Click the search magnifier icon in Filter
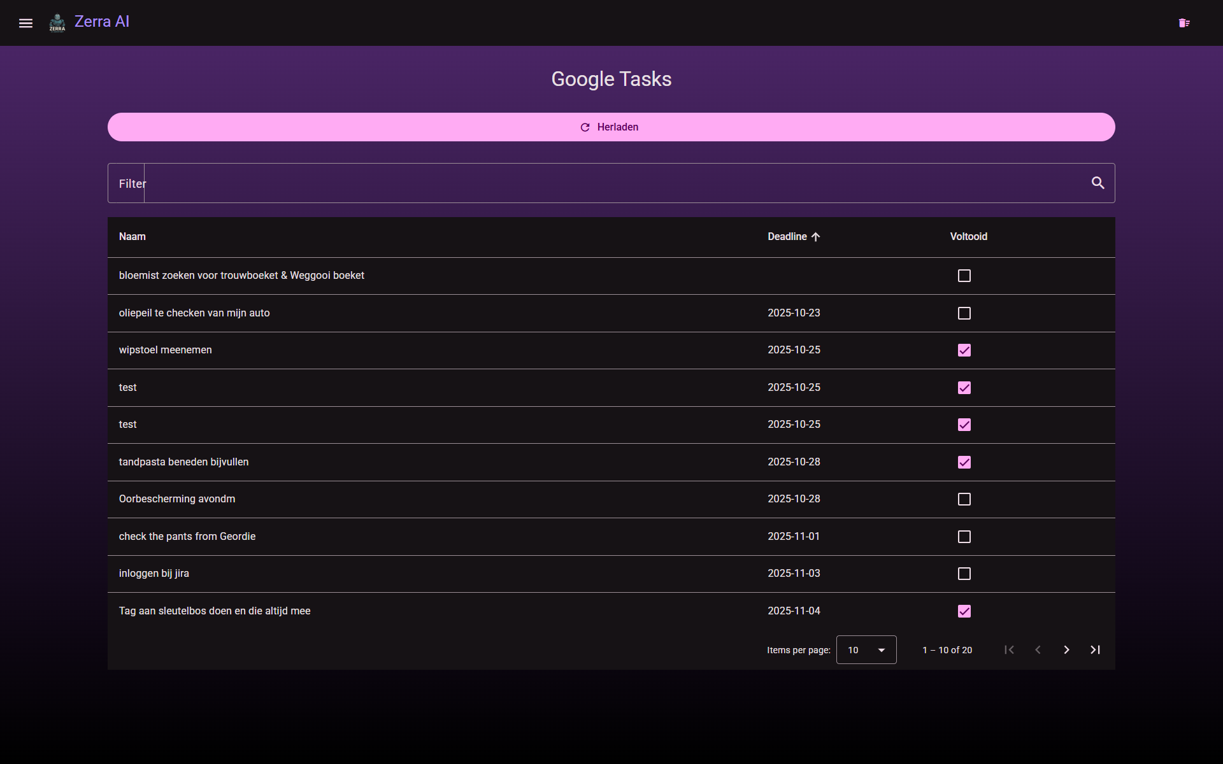This screenshot has height=764, width=1223. point(1098,183)
